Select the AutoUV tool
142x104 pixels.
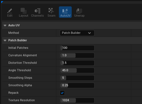pos(65,12)
